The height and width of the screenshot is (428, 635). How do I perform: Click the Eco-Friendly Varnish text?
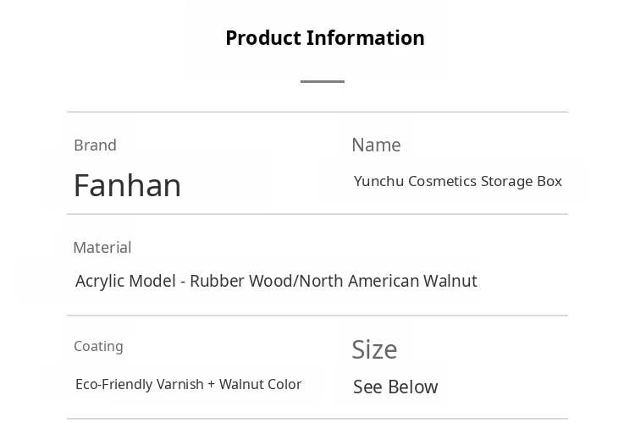pos(140,384)
